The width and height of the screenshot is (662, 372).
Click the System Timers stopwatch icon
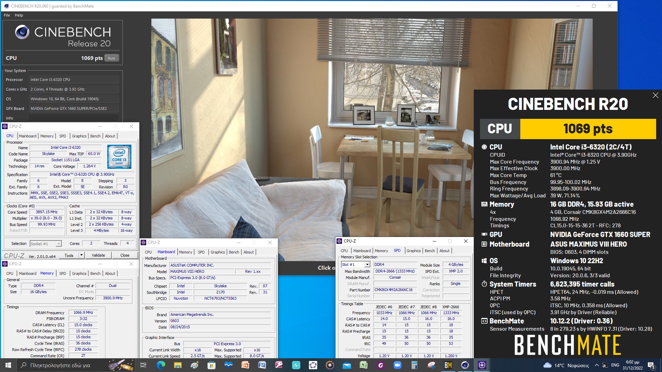[x=484, y=284]
